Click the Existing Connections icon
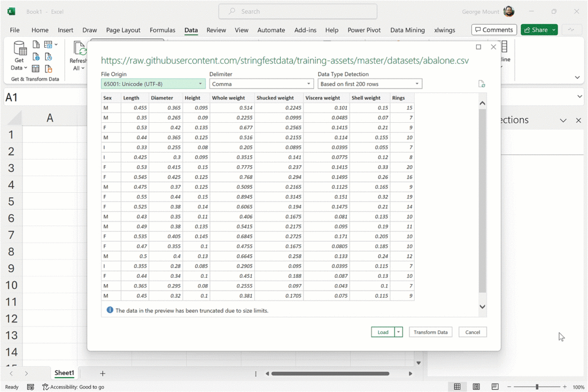The height and width of the screenshot is (392, 588). click(x=48, y=69)
